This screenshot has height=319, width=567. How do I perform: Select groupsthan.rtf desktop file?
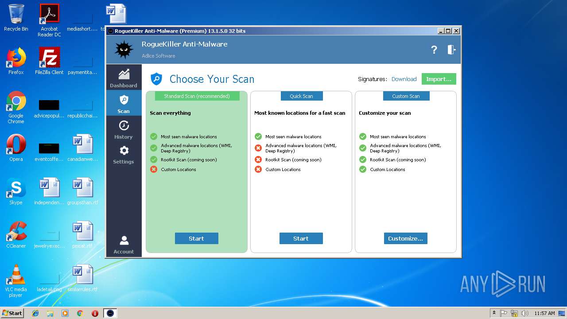(82, 191)
